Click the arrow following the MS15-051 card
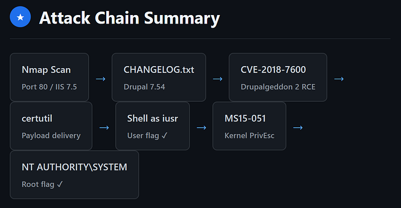This screenshot has height=208, width=401. [x=298, y=127]
